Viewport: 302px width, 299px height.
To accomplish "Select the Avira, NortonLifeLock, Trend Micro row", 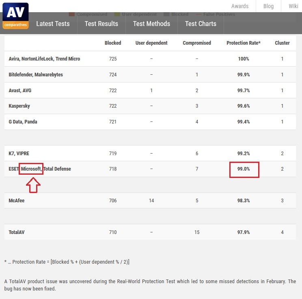I will pos(150,59).
